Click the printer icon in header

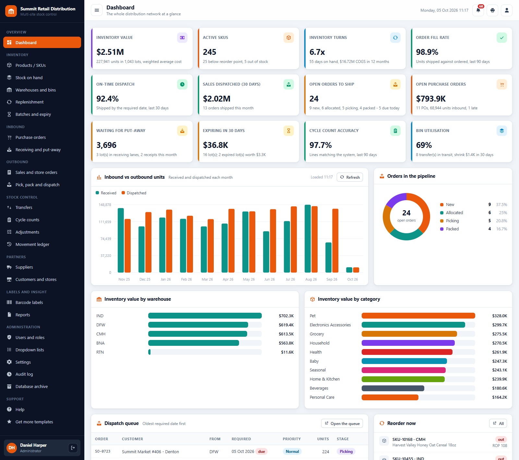coord(492,10)
